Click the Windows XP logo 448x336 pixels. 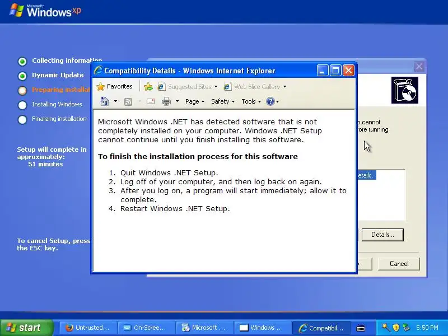click(x=45, y=11)
